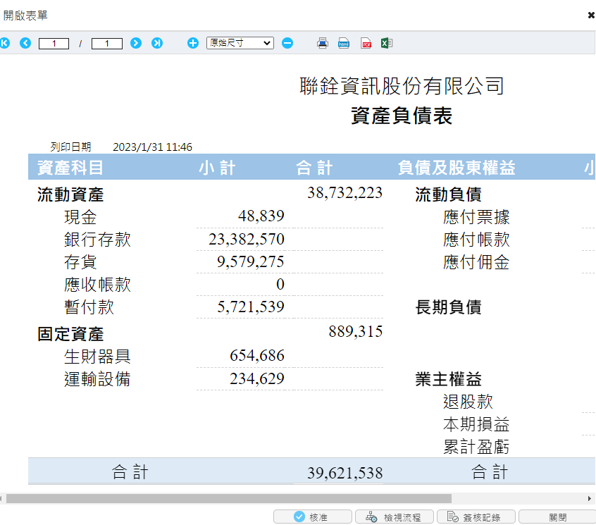Image resolution: width=596 pixels, height=525 pixels.
Task: Zoom out with the minus icon
Action: [x=287, y=43]
